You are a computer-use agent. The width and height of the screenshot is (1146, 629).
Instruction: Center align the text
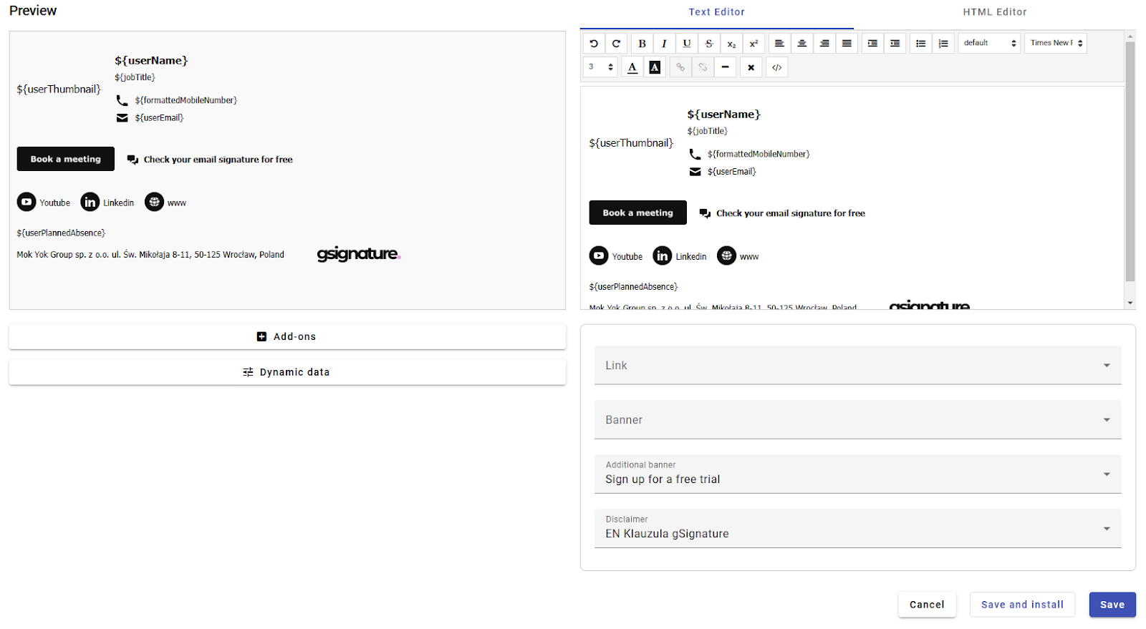(x=802, y=44)
